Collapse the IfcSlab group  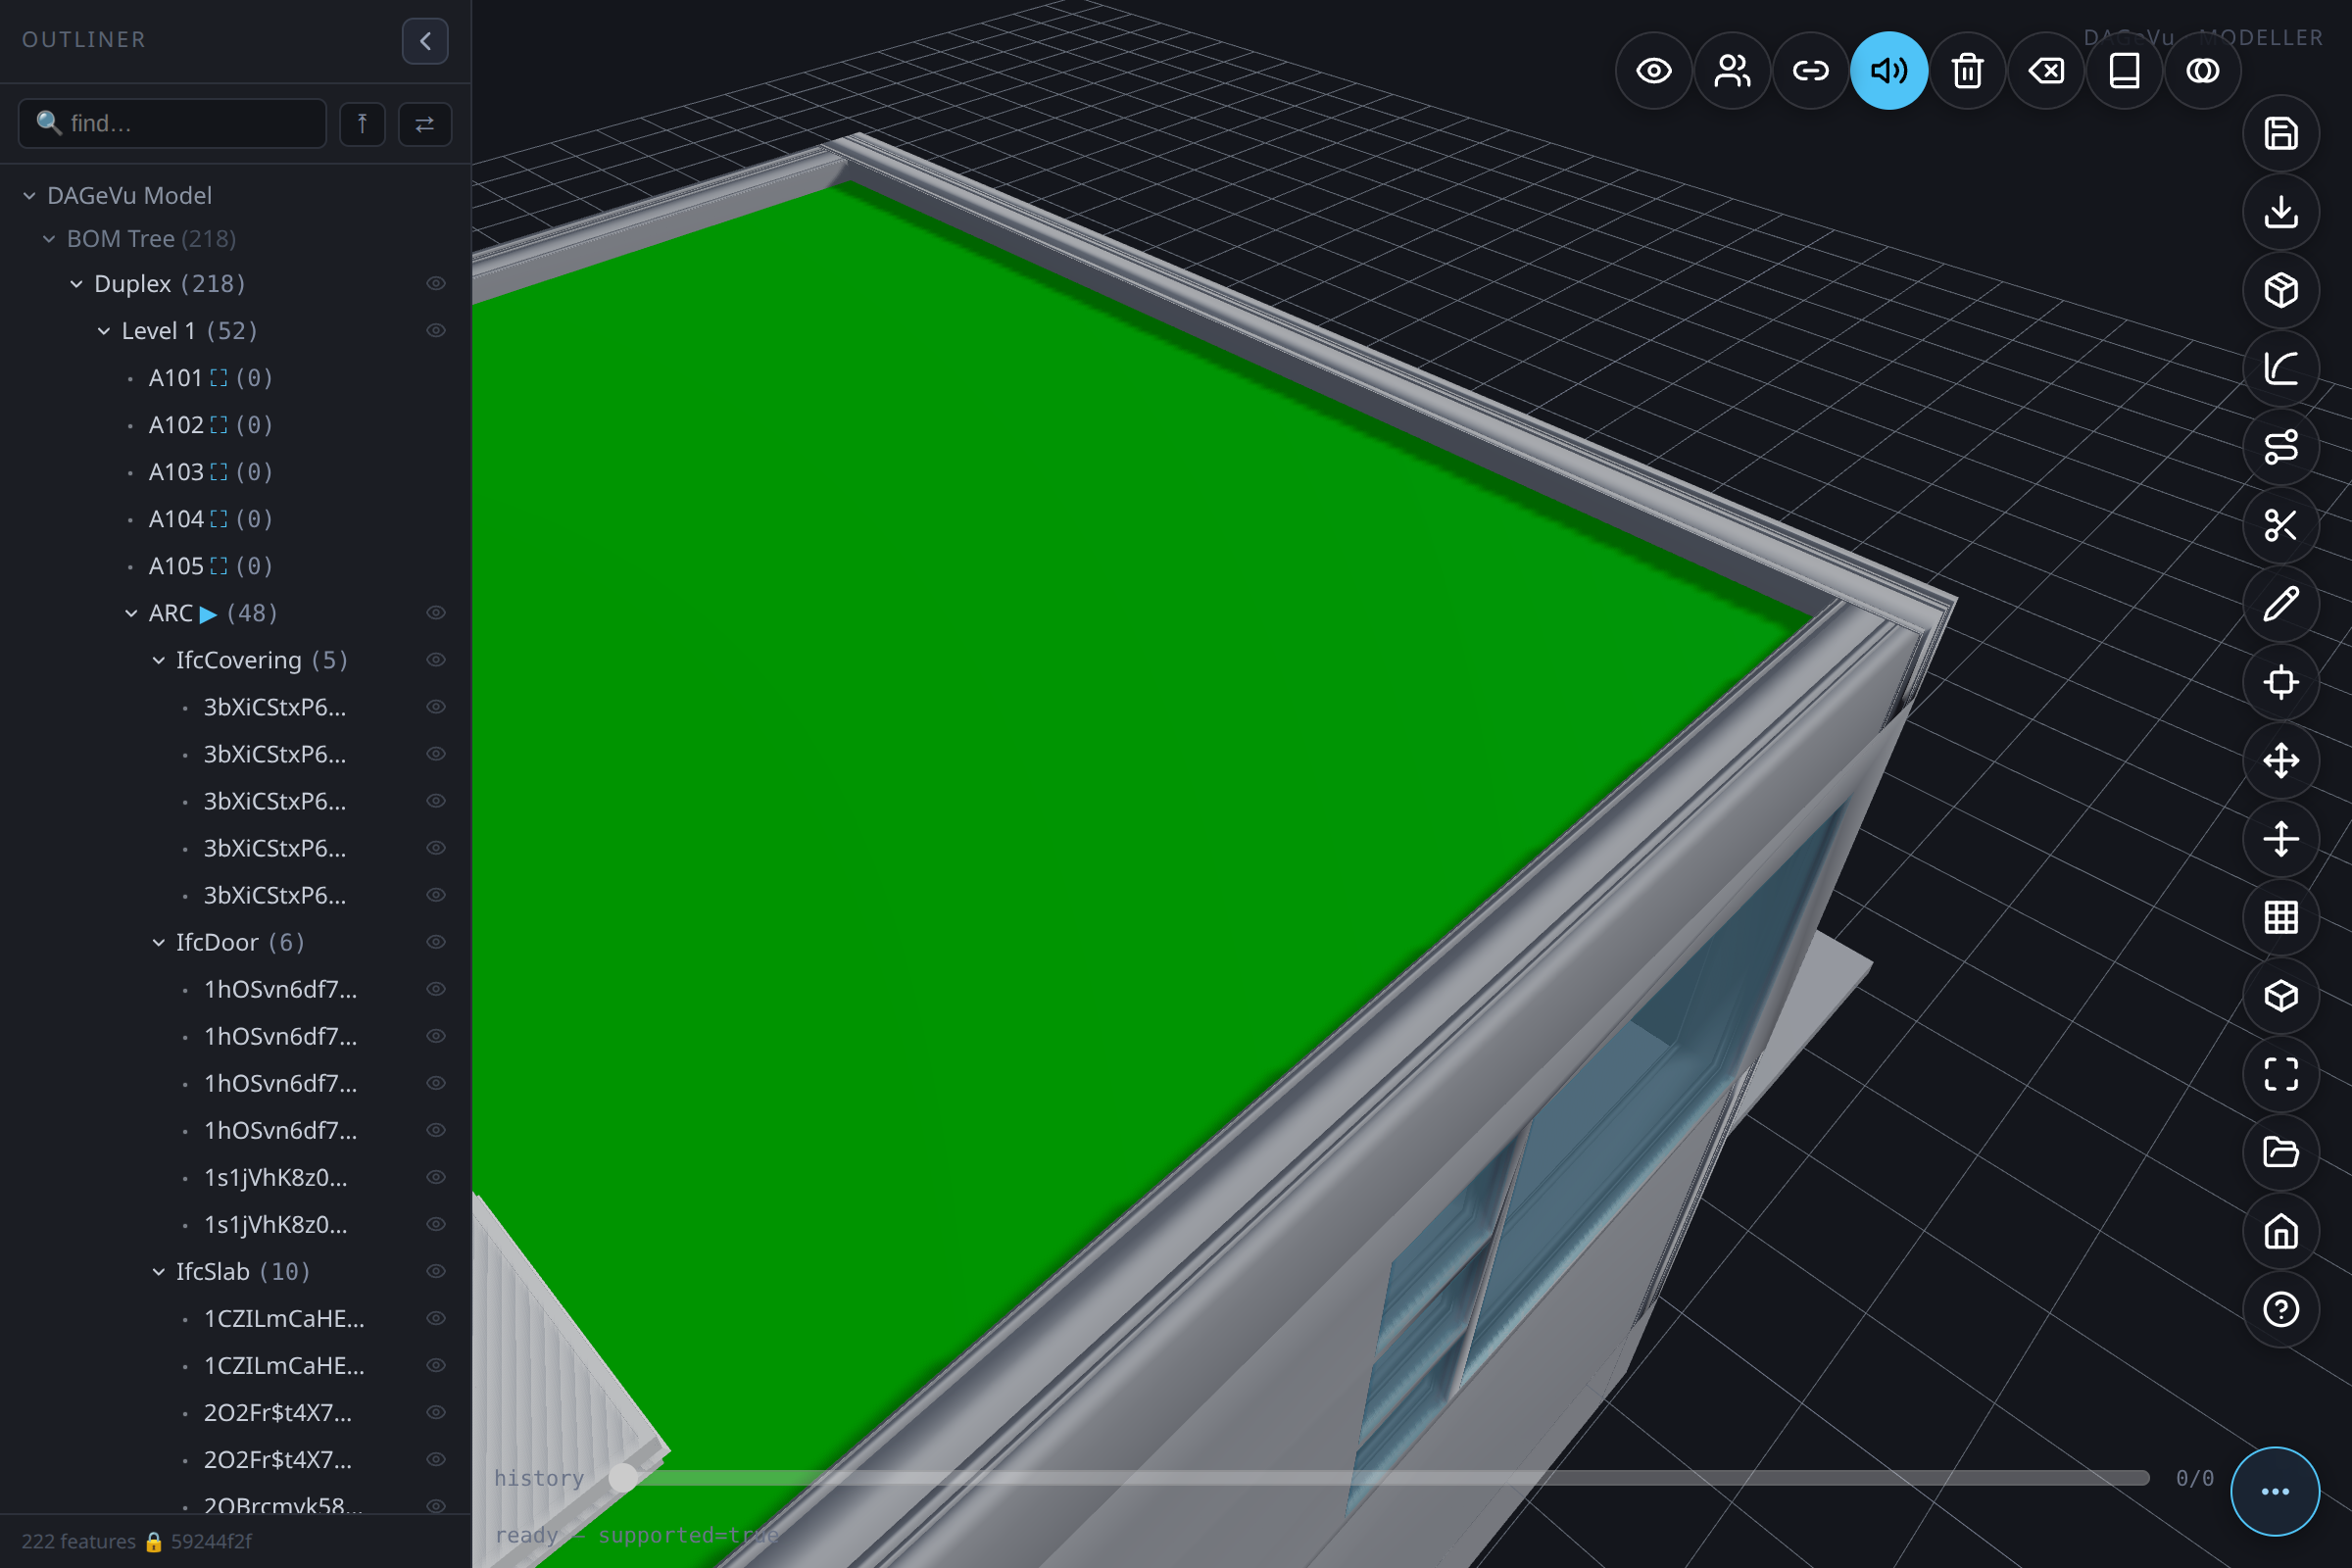coord(159,1271)
